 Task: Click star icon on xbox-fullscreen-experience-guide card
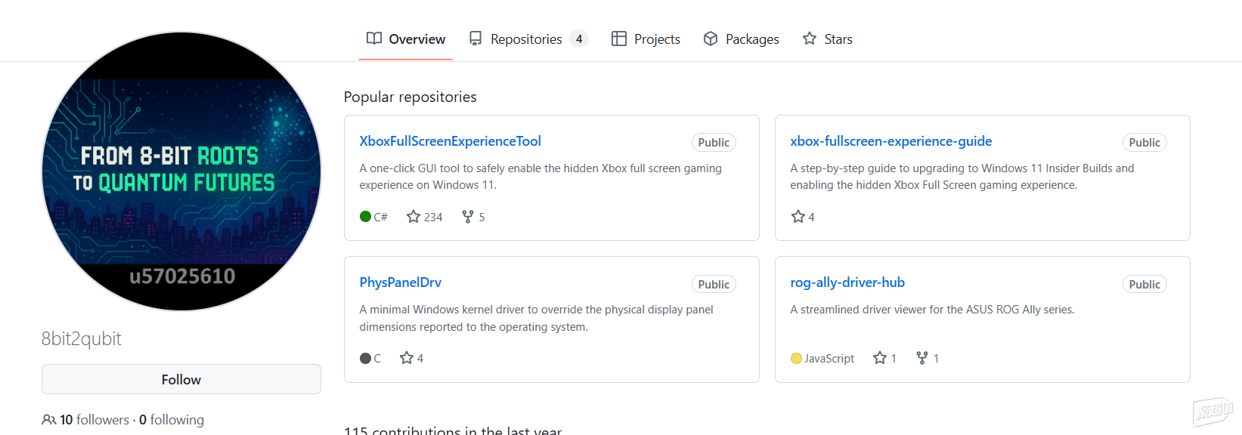798,217
